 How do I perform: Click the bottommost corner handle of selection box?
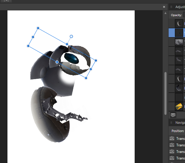86,78
